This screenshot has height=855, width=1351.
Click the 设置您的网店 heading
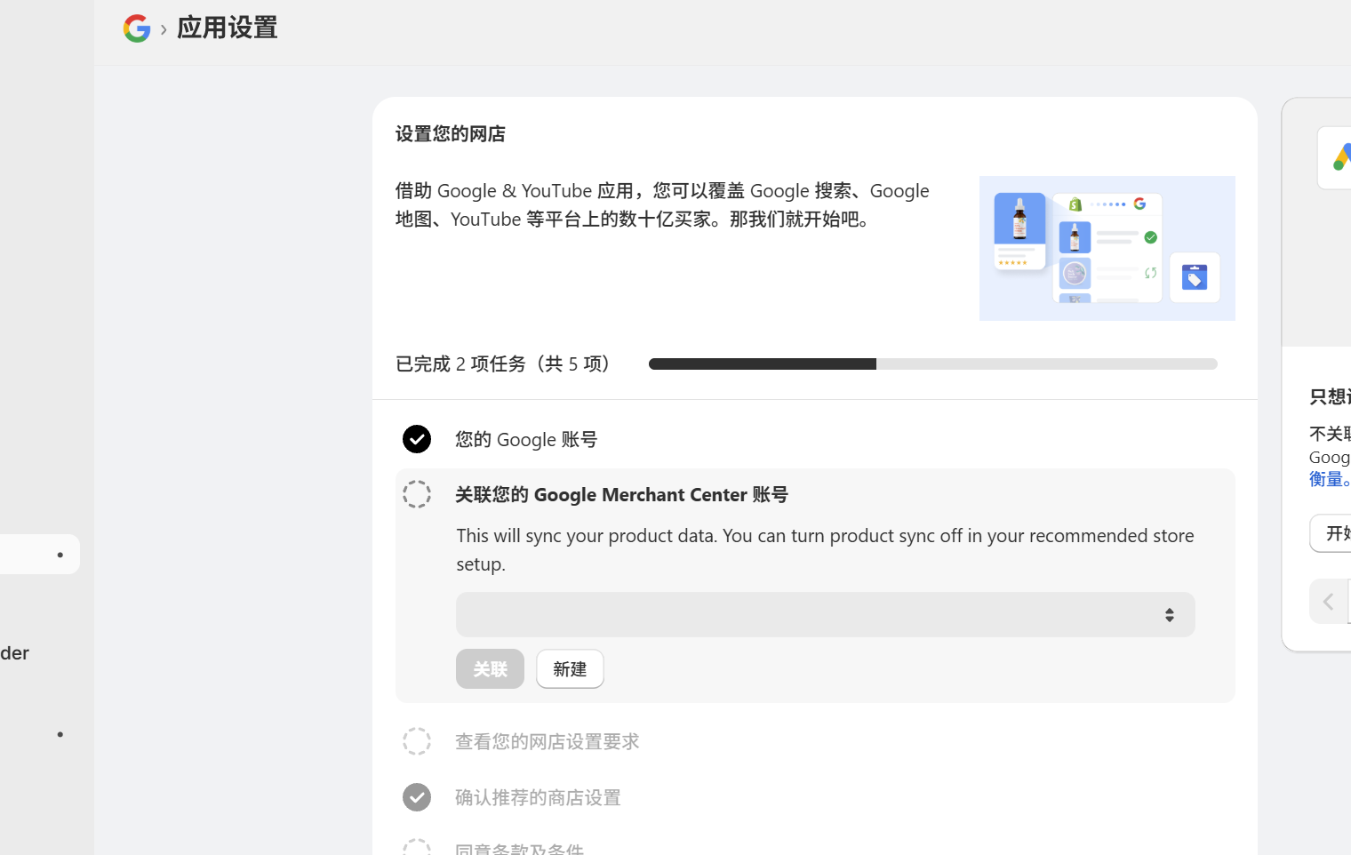(x=451, y=134)
